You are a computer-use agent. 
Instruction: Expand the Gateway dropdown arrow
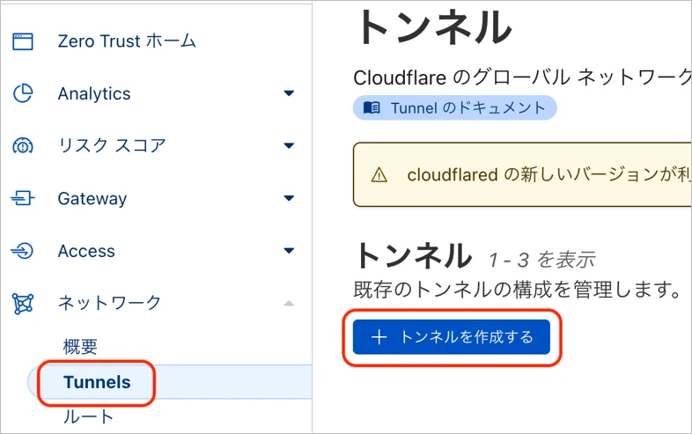(289, 199)
